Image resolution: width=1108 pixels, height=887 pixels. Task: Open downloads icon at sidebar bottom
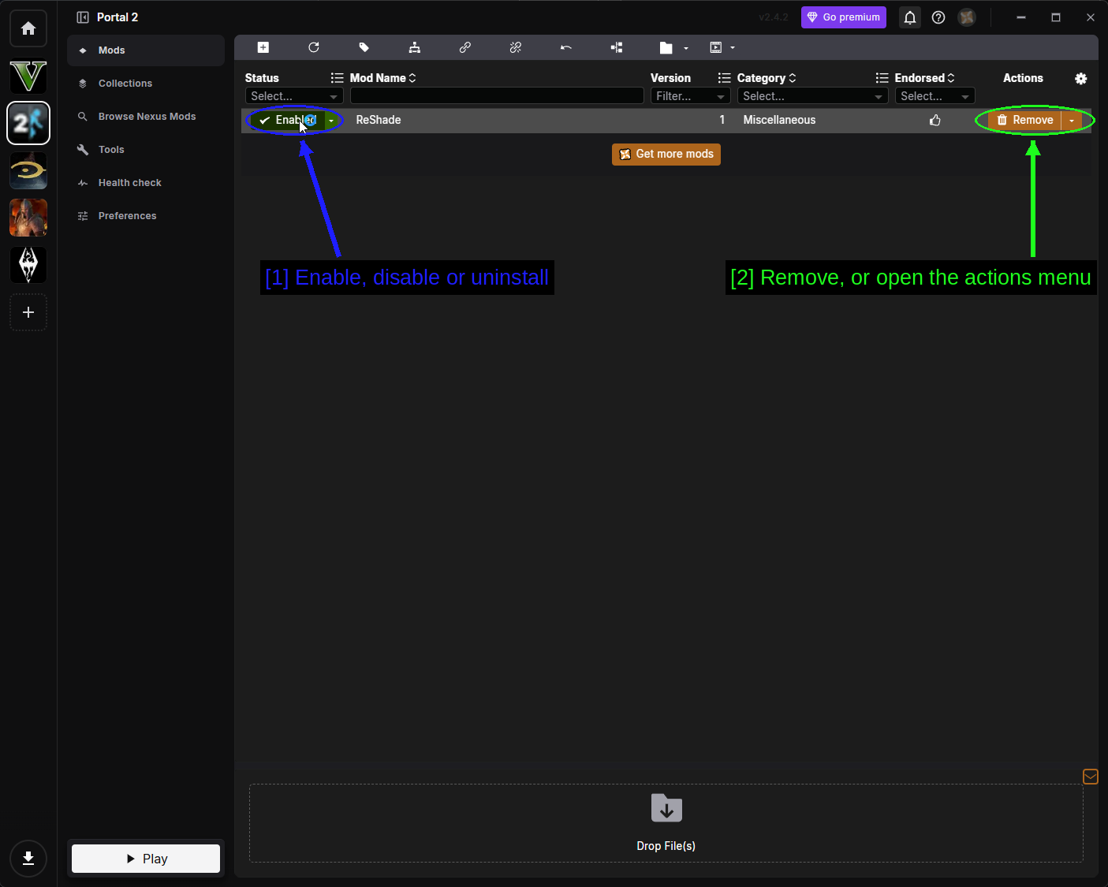click(x=28, y=859)
